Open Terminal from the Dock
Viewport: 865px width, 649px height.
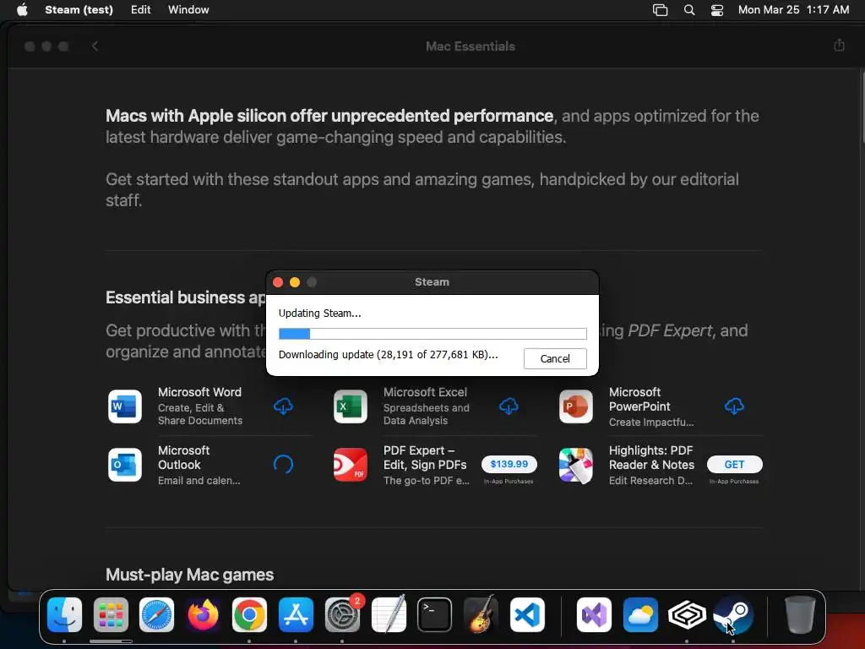435,615
